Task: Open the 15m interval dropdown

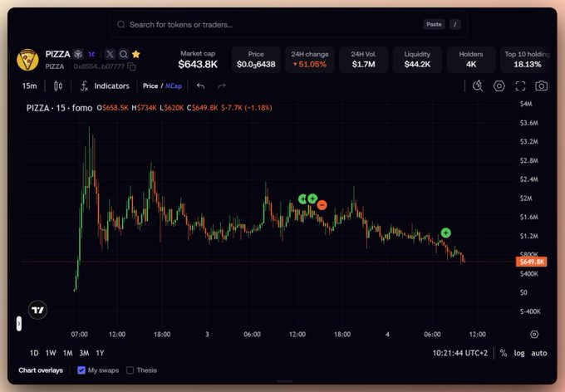Action: tap(30, 86)
